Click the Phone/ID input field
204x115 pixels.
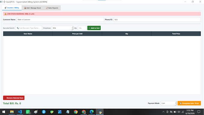click(157, 20)
